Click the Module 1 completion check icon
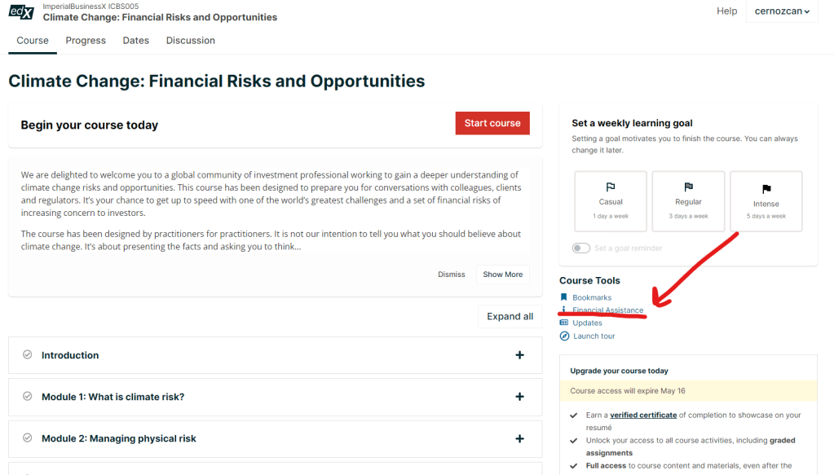The image size is (834, 475). 28,397
